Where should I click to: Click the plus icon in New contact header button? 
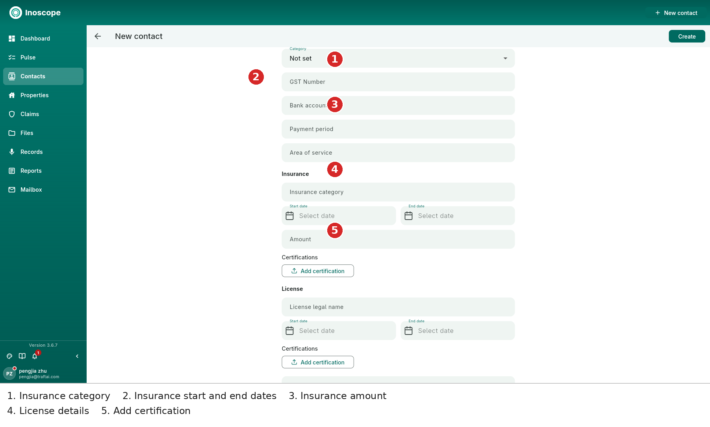(x=658, y=13)
